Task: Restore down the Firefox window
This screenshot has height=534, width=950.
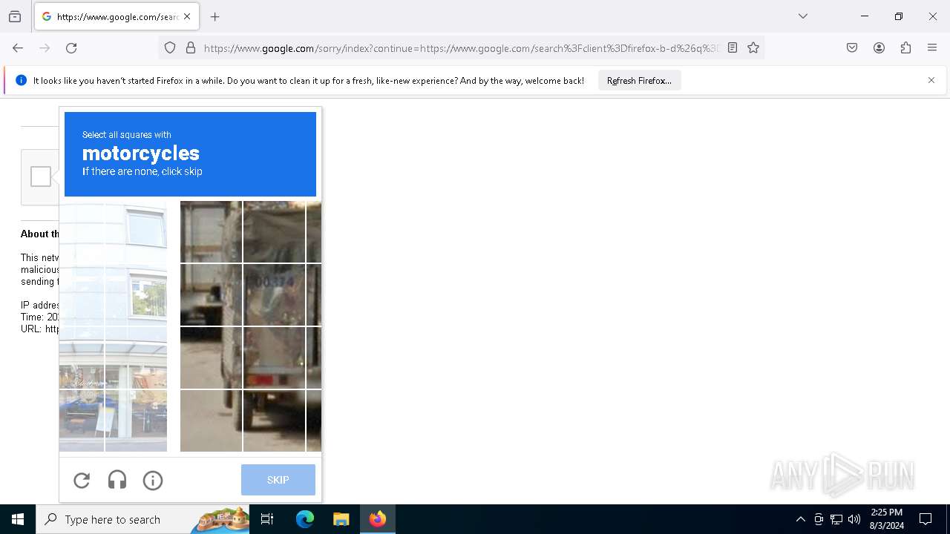Action: 899,16
